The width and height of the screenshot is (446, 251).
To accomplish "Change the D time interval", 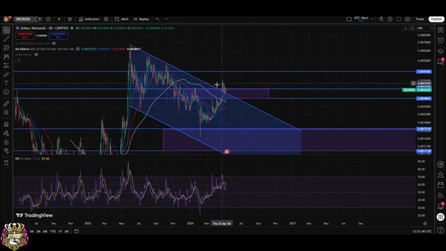I will 59,19.
